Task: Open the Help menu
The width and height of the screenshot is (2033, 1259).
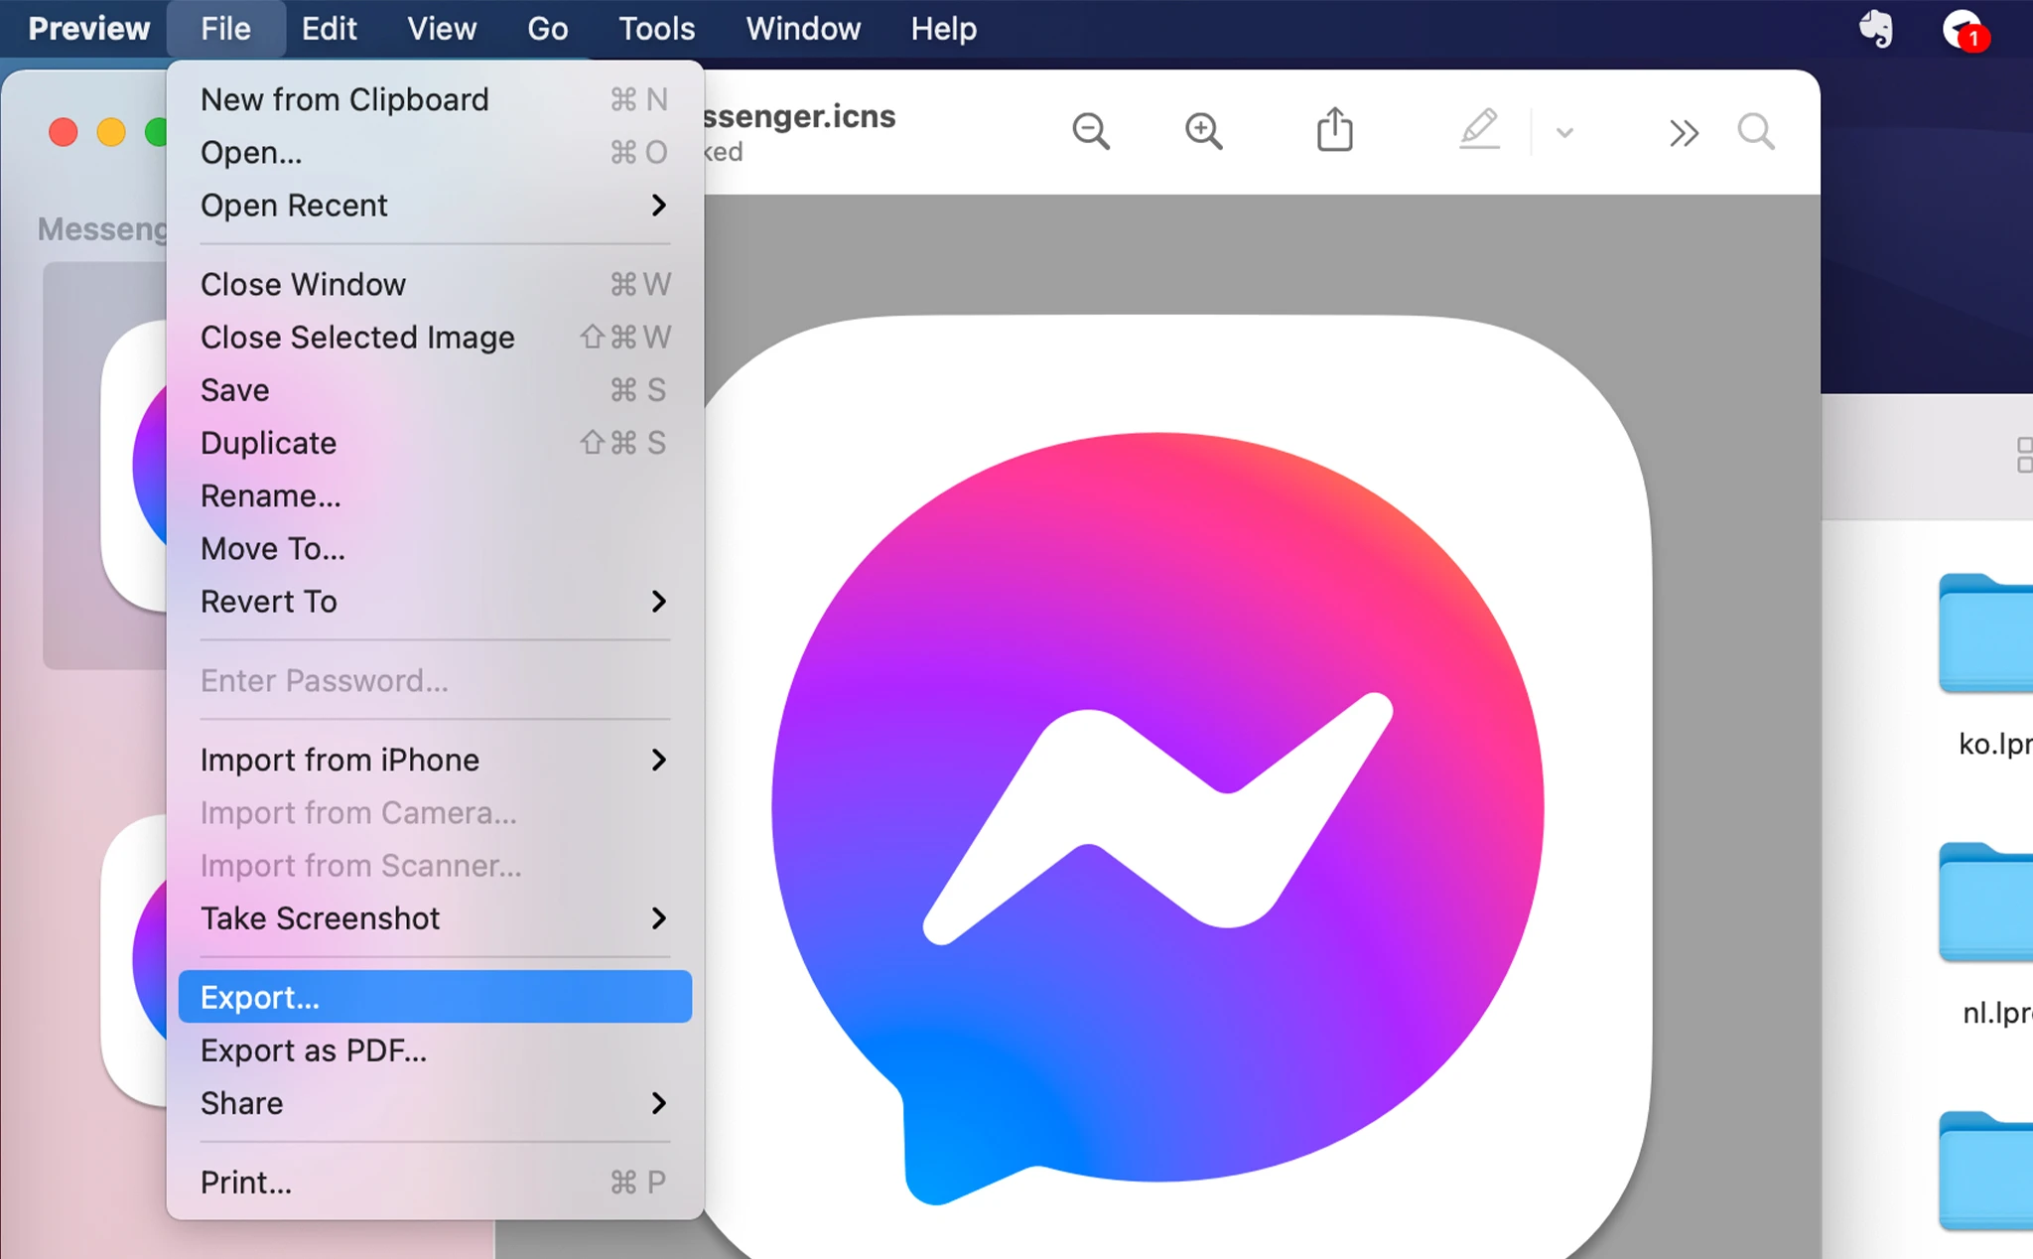Action: (943, 29)
